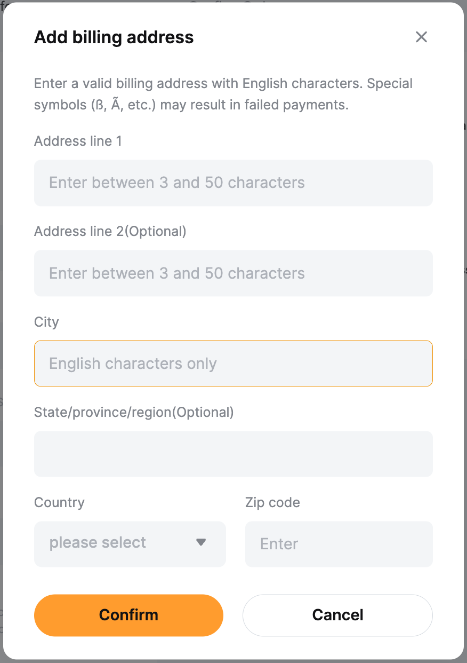Click the 'Country' label text
This screenshot has width=467, height=663.
click(x=59, y=502)
